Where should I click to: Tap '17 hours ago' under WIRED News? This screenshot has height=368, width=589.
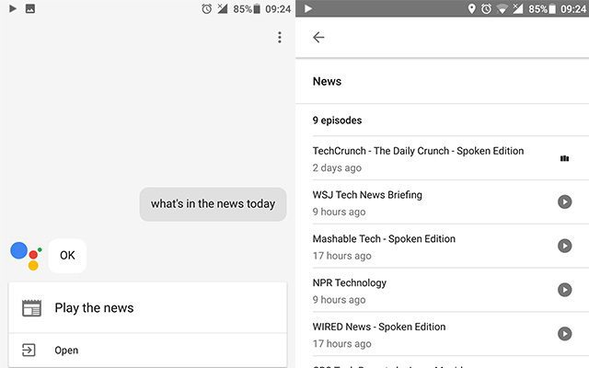tap(341, 343)
